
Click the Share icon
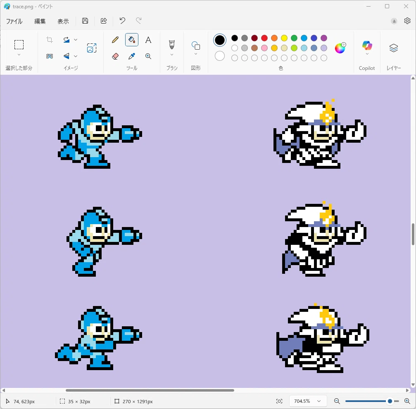[104, 21]
